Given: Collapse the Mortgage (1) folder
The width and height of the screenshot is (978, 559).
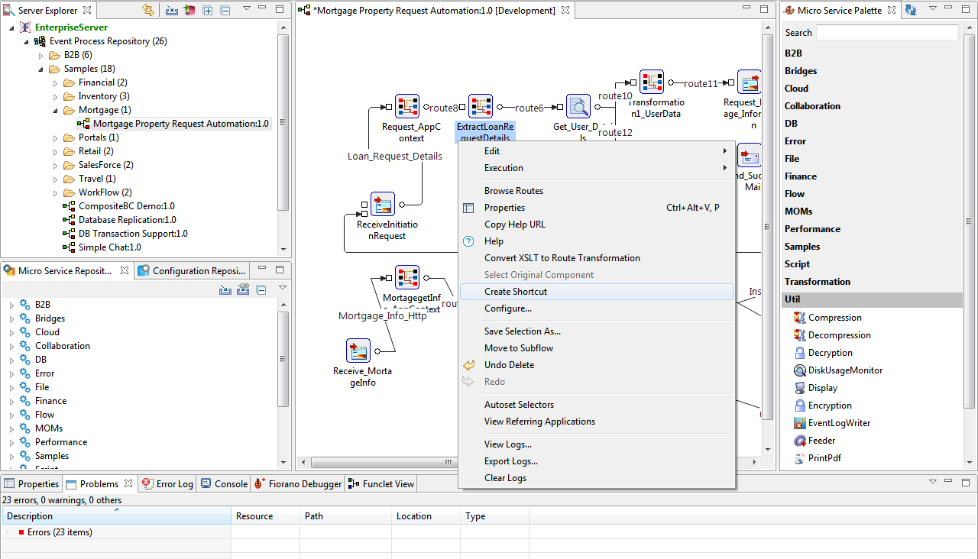Looking at the screenshot, I should click(56, 110).
